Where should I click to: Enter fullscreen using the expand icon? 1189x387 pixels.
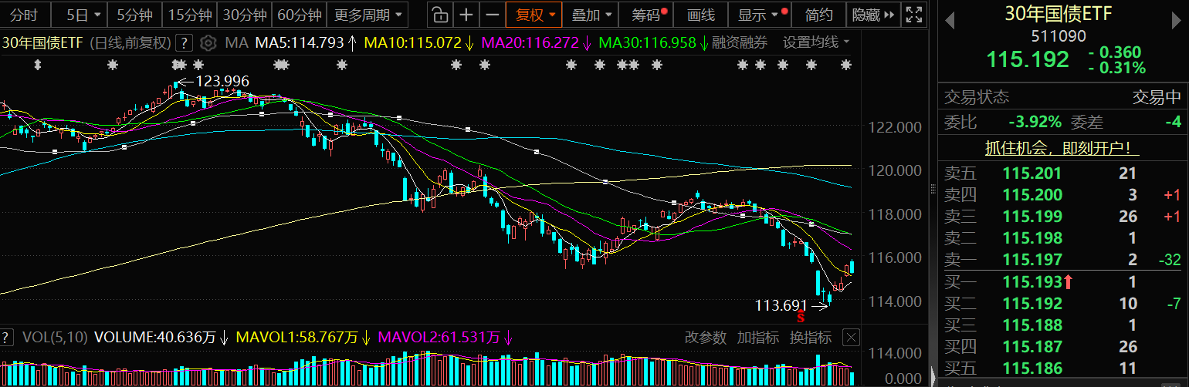click(x=913, y=15)
